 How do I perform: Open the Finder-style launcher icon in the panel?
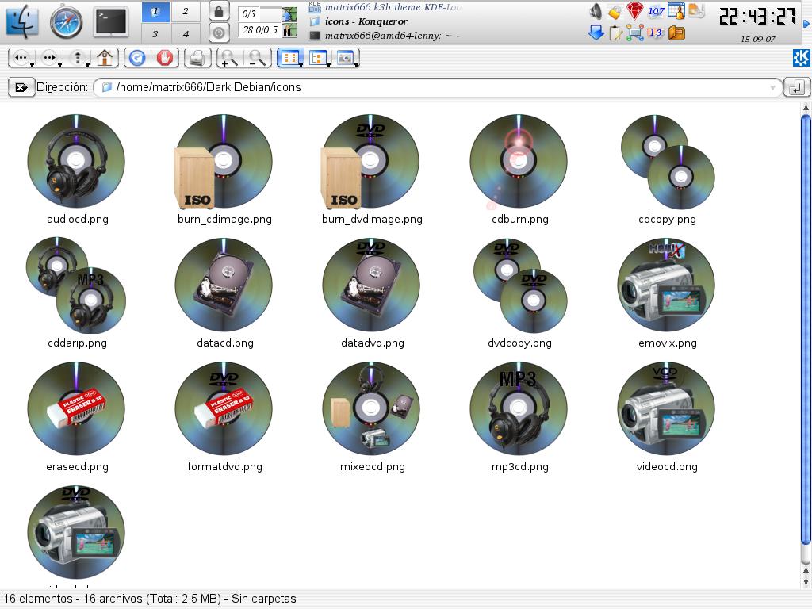point(22,21)
